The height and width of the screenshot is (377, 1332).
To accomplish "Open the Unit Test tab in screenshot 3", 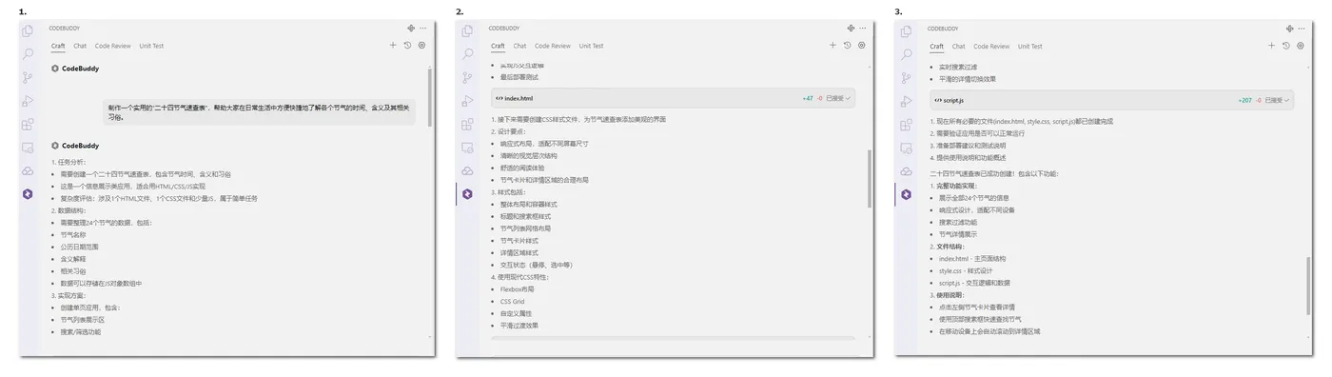I will [1029, 46].
